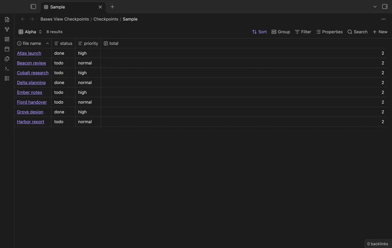
Task: Open the Properties panel
Action: [x=329, y=32]
